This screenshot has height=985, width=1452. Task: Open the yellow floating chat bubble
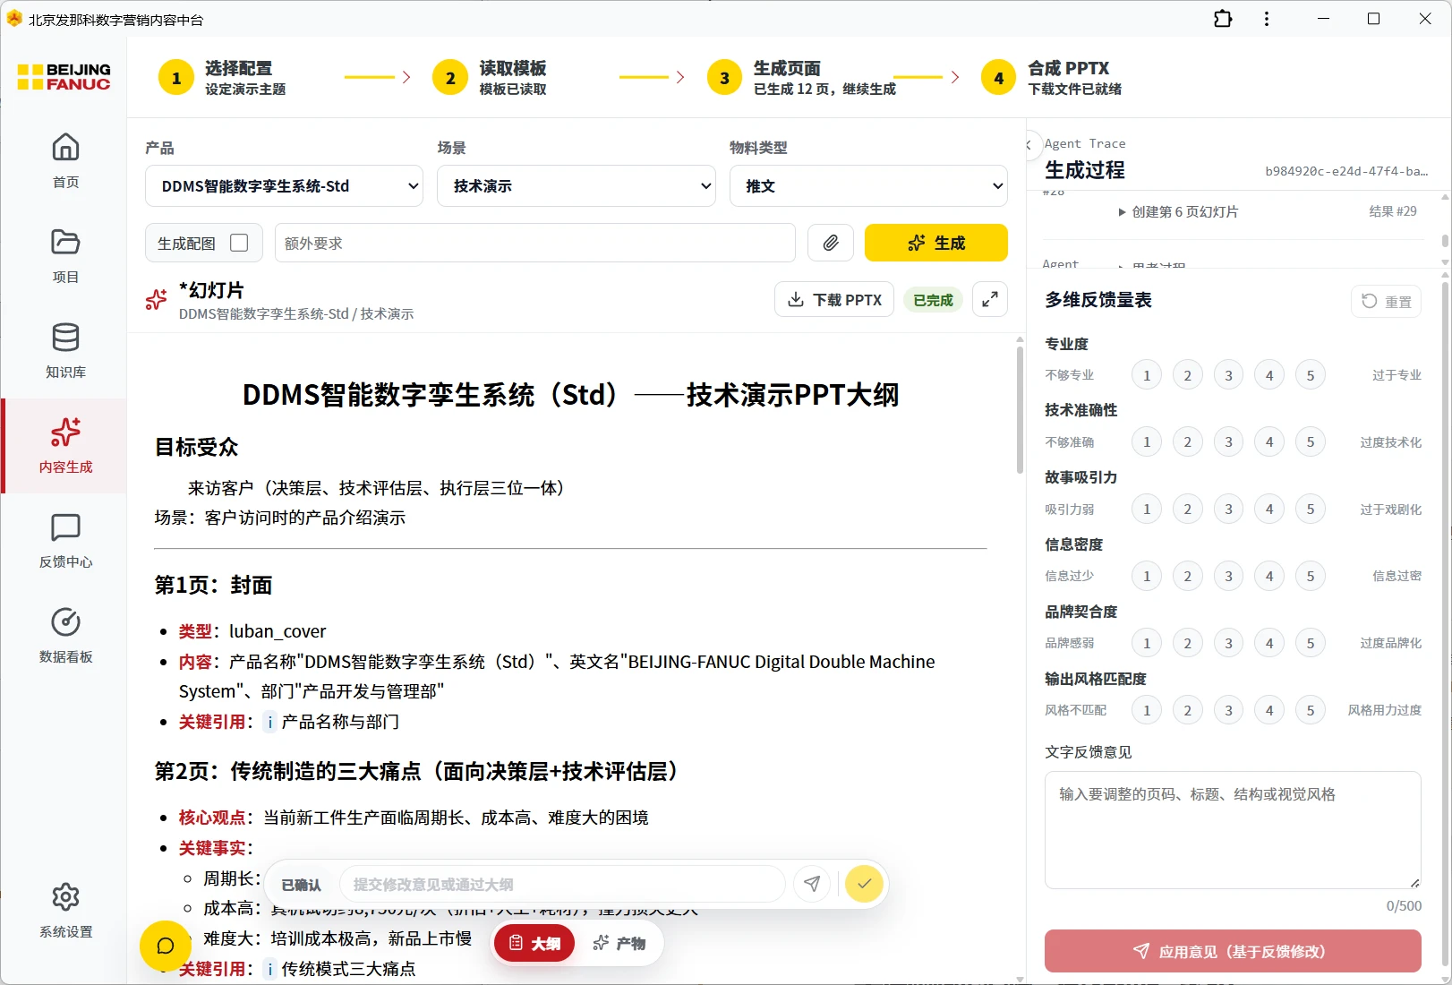tap(166, 946)
